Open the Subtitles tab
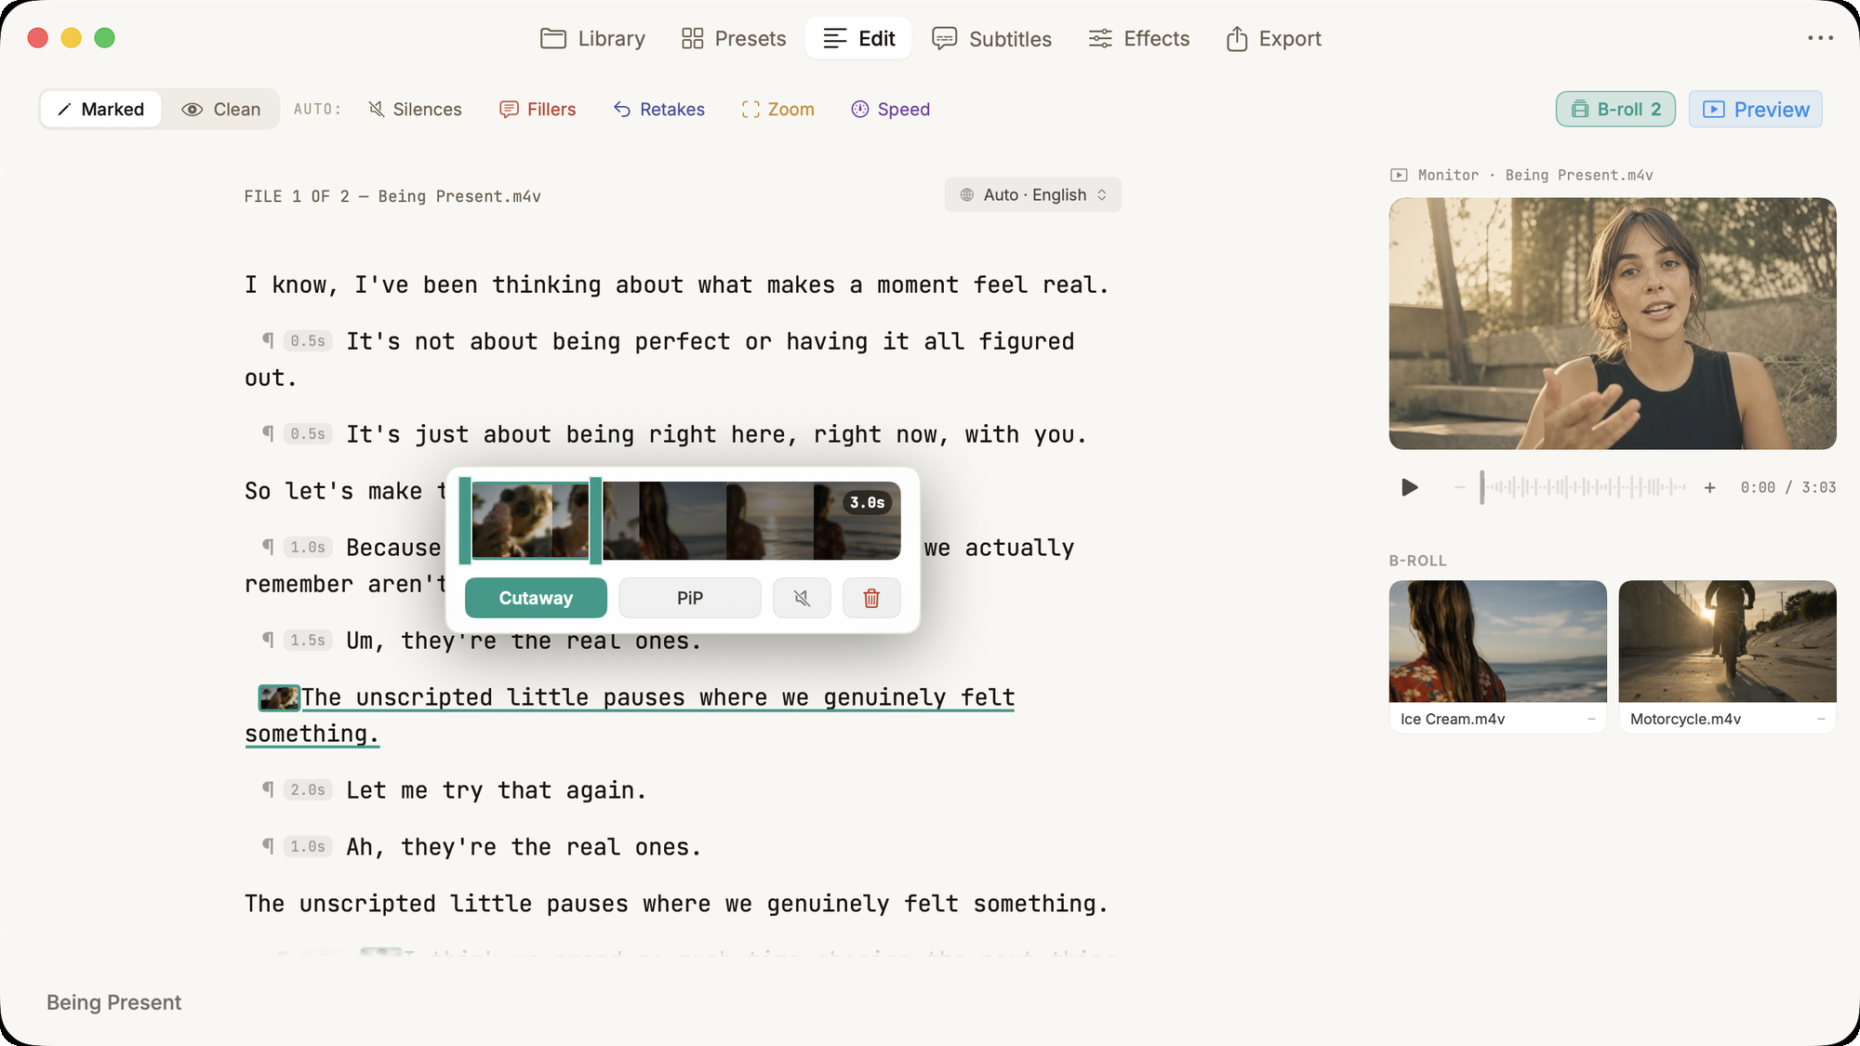Image resolution: width=1860 pixels, height=1046 pixels. (x=991, y=38)
